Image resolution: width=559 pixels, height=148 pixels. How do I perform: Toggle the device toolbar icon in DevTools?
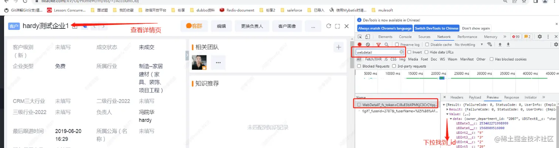[367, 37]
